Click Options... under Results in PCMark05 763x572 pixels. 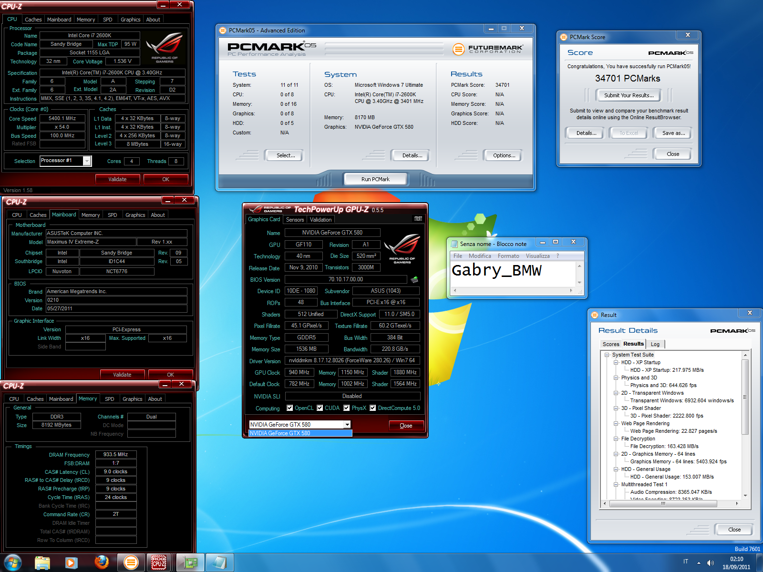tap(504, 155)
